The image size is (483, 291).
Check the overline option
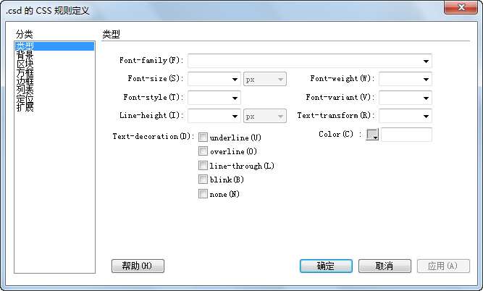click(x=203, y=151)
